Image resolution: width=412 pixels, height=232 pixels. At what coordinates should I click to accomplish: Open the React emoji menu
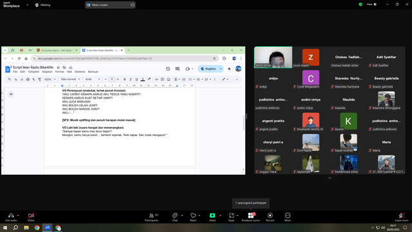(193, 217)
